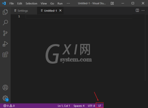Open the Accounts menu icon
The height and width of the screenshot is (108, 148).
(x=5, y=88)
